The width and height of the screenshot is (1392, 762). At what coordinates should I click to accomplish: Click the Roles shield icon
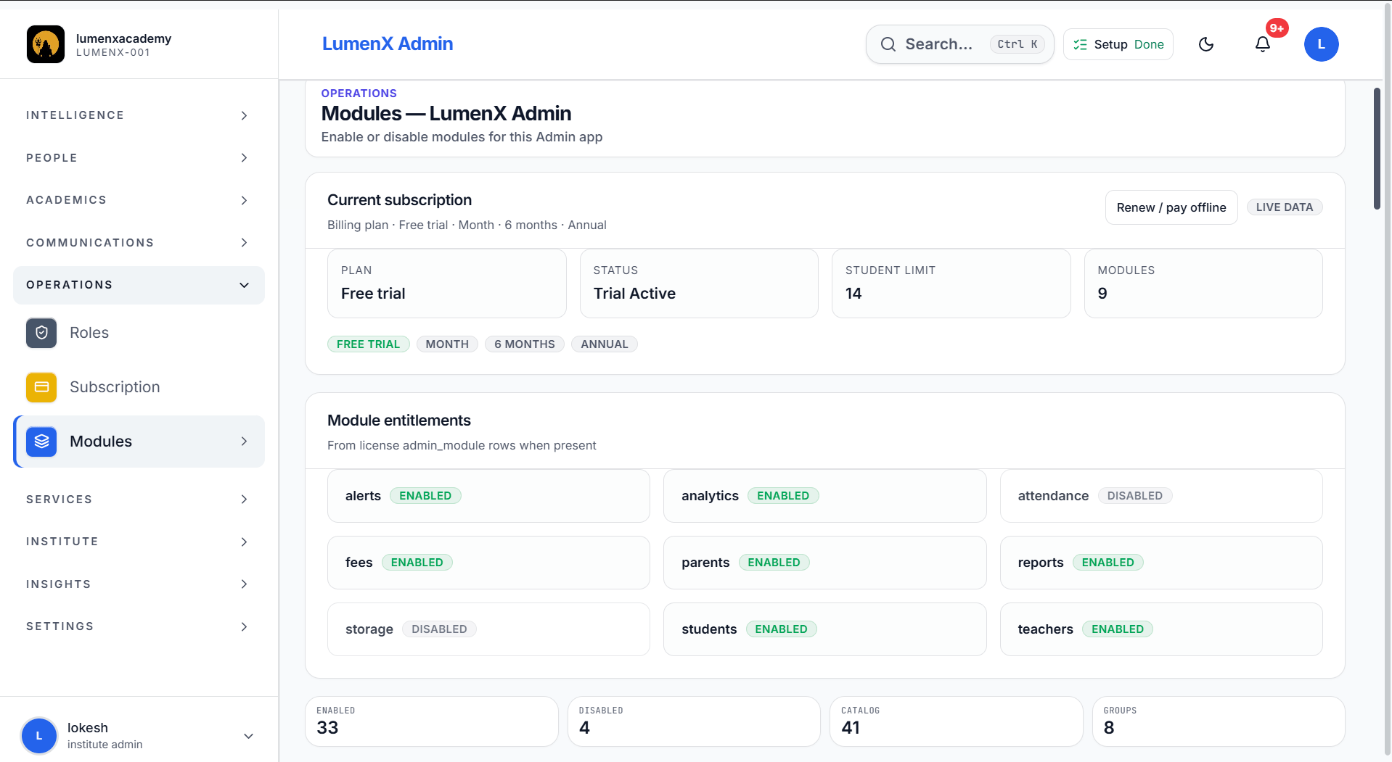pos(41,333)
